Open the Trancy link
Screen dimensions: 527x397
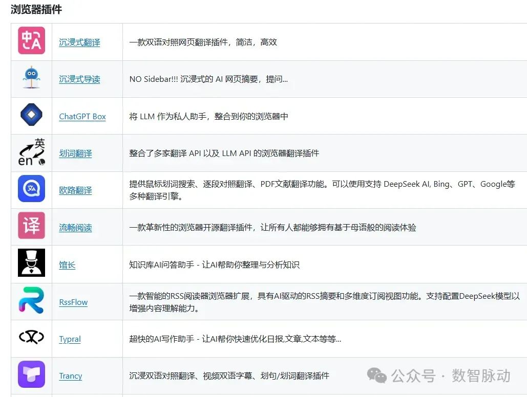click(71, 376)
